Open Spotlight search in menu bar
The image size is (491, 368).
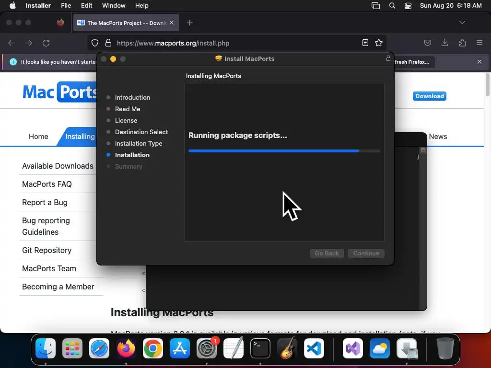[x=392, y=6]
